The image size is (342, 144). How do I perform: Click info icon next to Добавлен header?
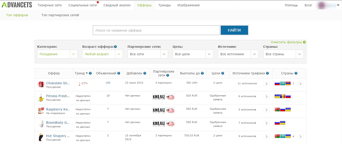[145, 73]
